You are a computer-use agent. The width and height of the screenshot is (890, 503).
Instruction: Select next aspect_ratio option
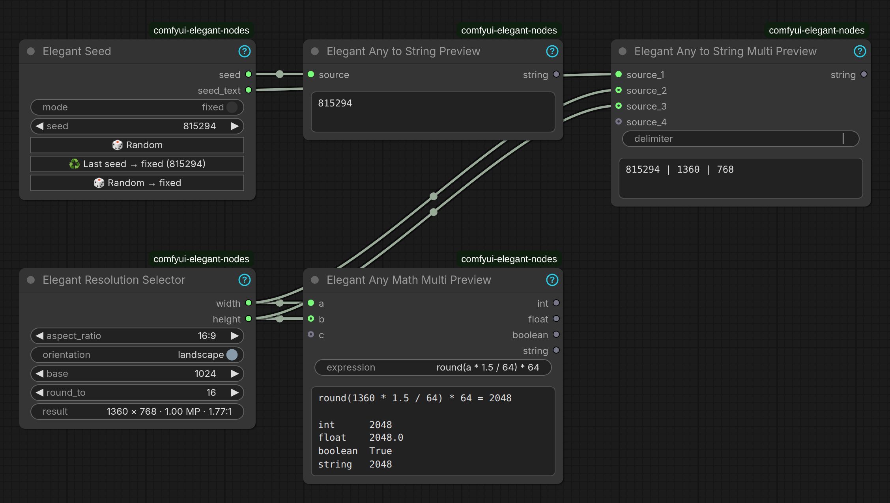(x=235, y=336)
